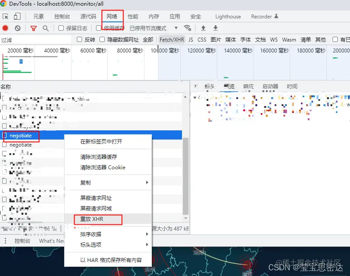Screen dimensions: 350x276
Task: Expand 标头选项 submenu
Action: [x=108, y=245]
